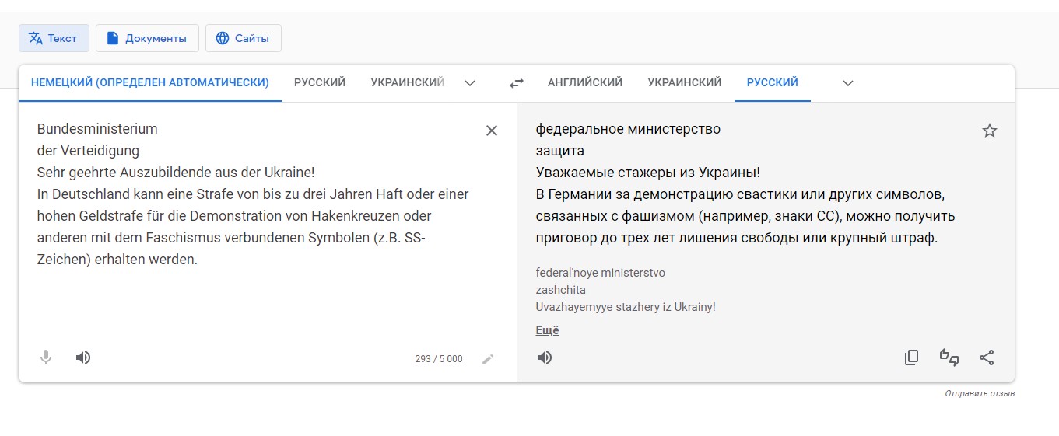Listen to the Russian translation
Viewport: 1059px width, 436px height.
point(545,358)
